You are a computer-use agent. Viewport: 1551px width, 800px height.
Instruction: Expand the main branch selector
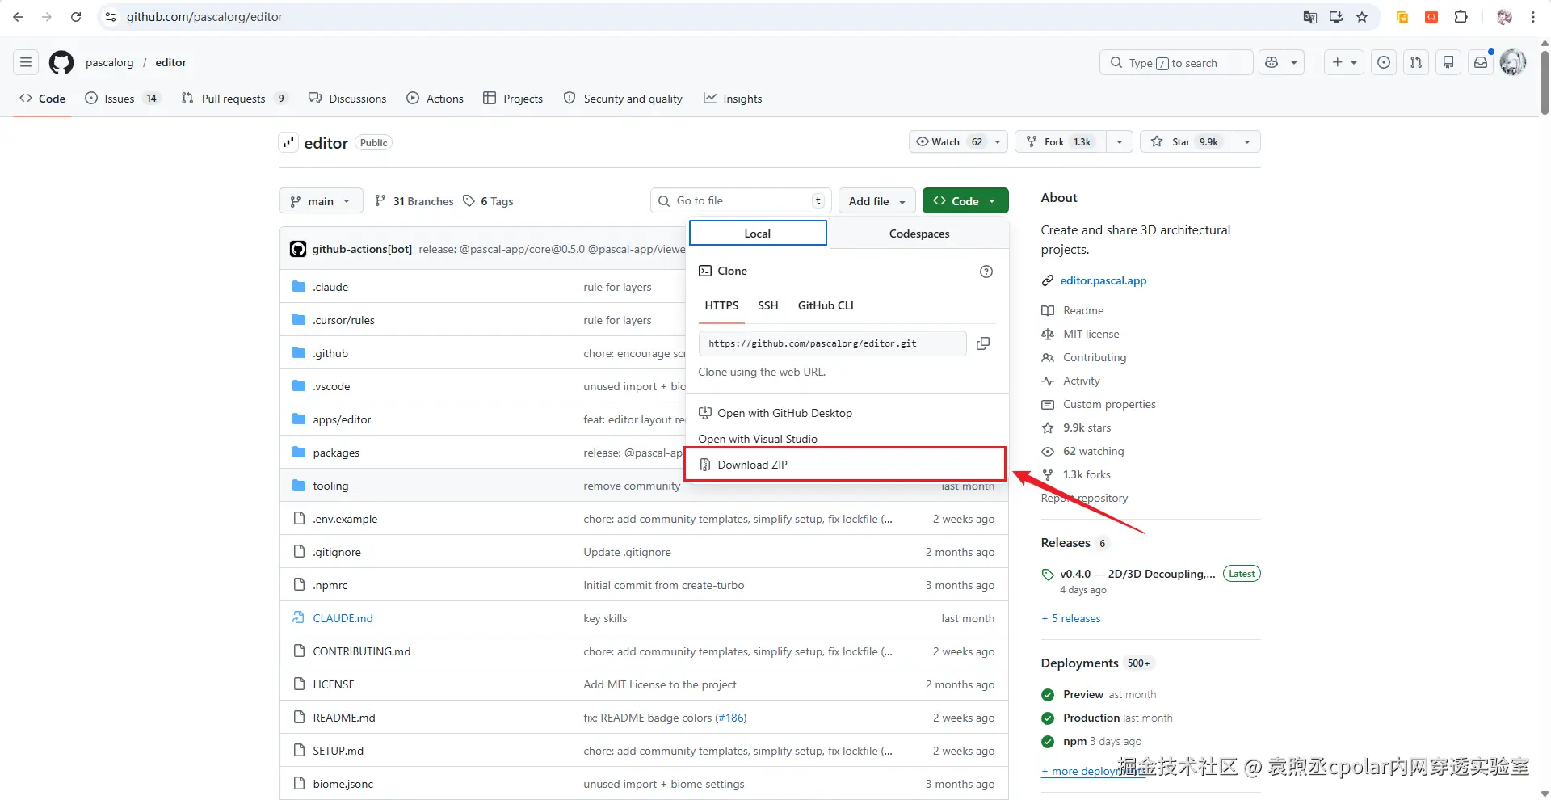click(x=321, y=201)
